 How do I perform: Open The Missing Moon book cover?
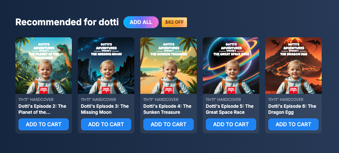coord(106,66)
